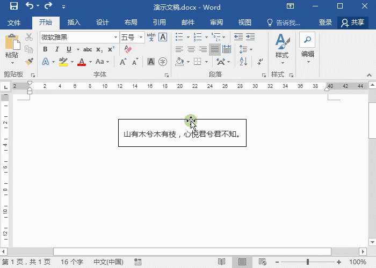Open the 编辑 editing menu
The width and height of the screenshot is (376, 268).
coord(308,48)
